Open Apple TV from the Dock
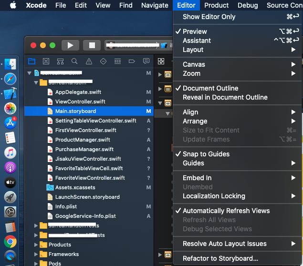 coord(10,182)
